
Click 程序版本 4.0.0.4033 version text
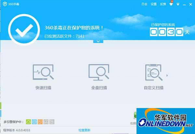(17, 130)
